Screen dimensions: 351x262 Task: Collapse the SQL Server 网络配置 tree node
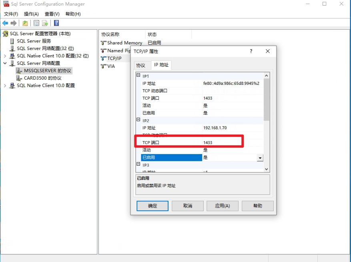tap(5, 63)
